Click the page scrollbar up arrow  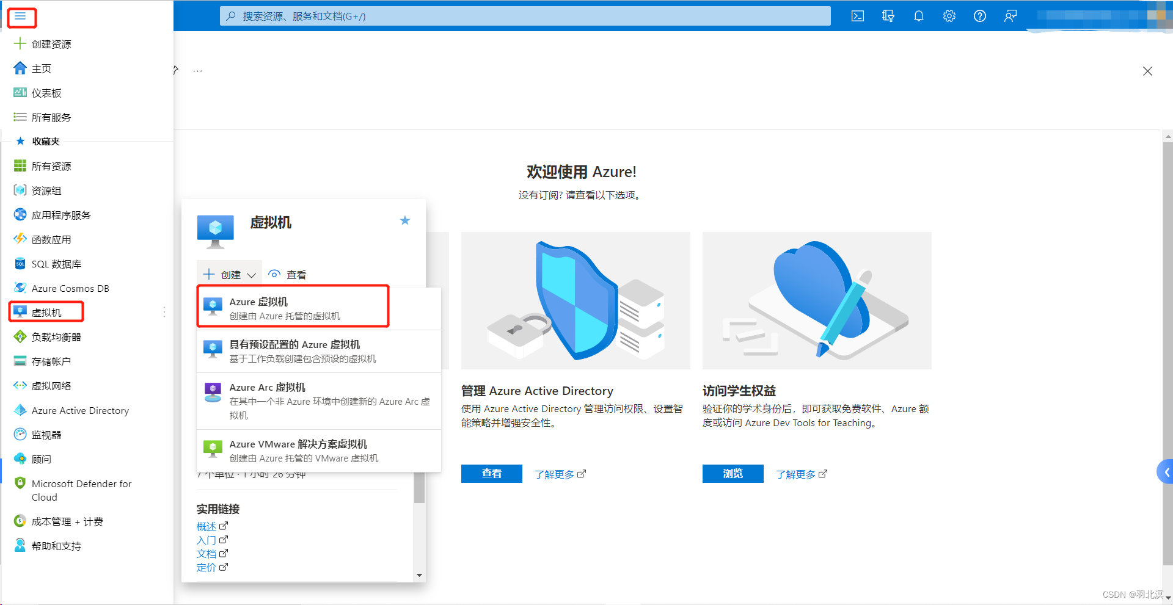point(1168,137)
